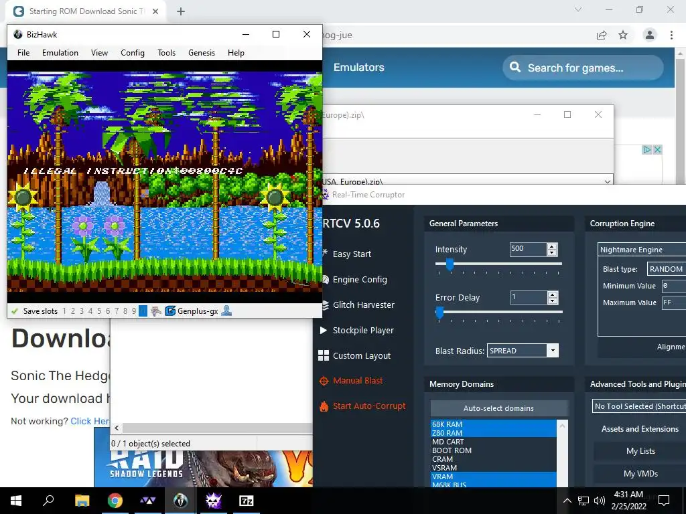
Task: Select save slot 1 in BizHawk
Action: point(64,311)
